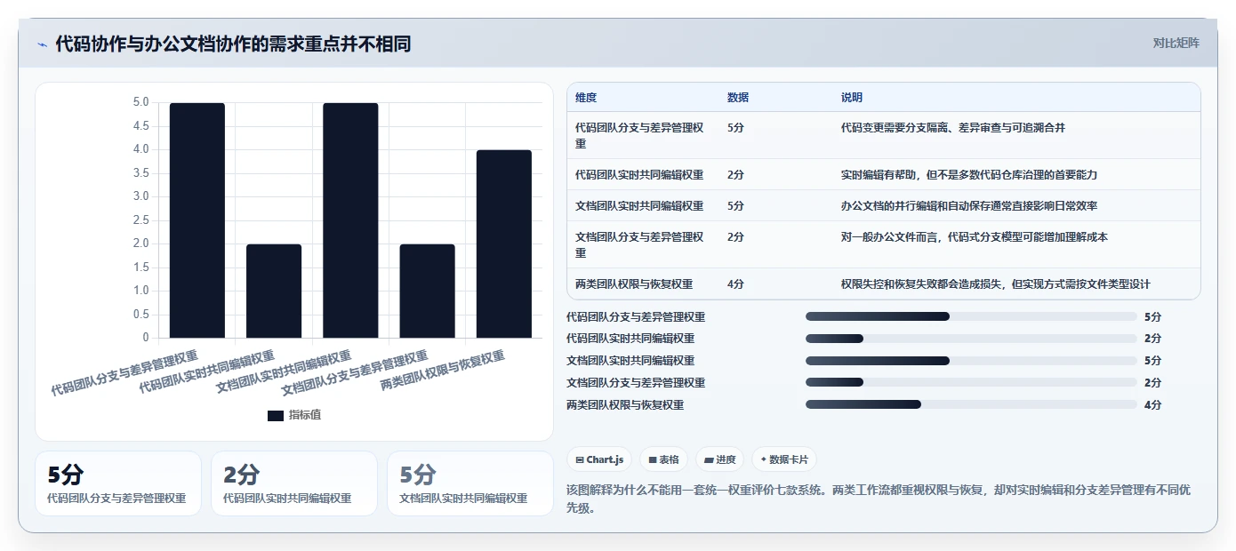Open the 2分 代码团队实时共同编辑权重 data card

[x=294, y=483]
